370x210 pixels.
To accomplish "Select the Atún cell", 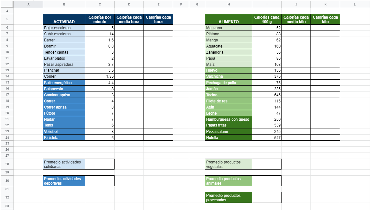I will [229, 107].
